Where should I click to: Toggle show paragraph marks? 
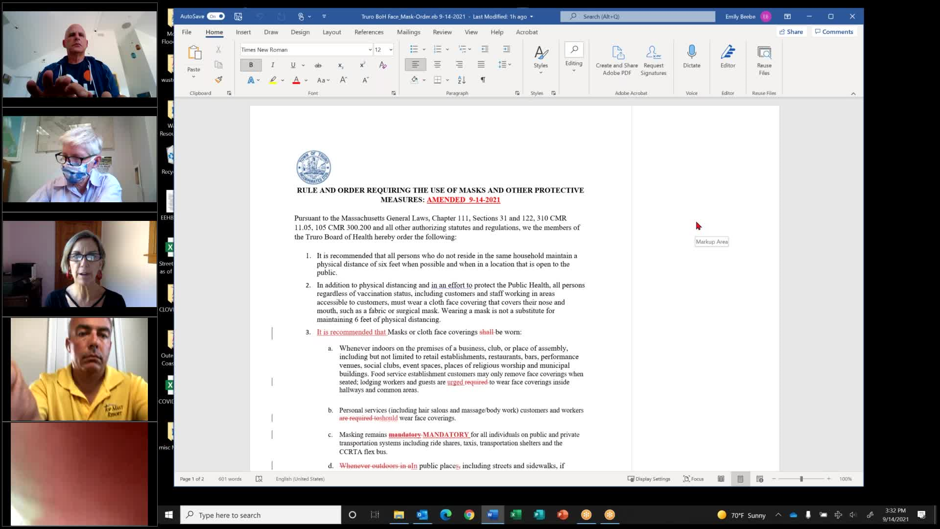[483, 79]
